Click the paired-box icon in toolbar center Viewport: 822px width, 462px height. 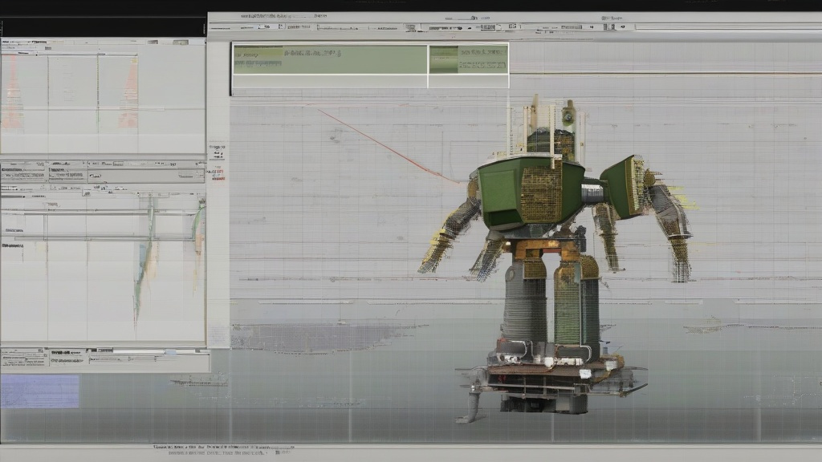pos(512,26)
